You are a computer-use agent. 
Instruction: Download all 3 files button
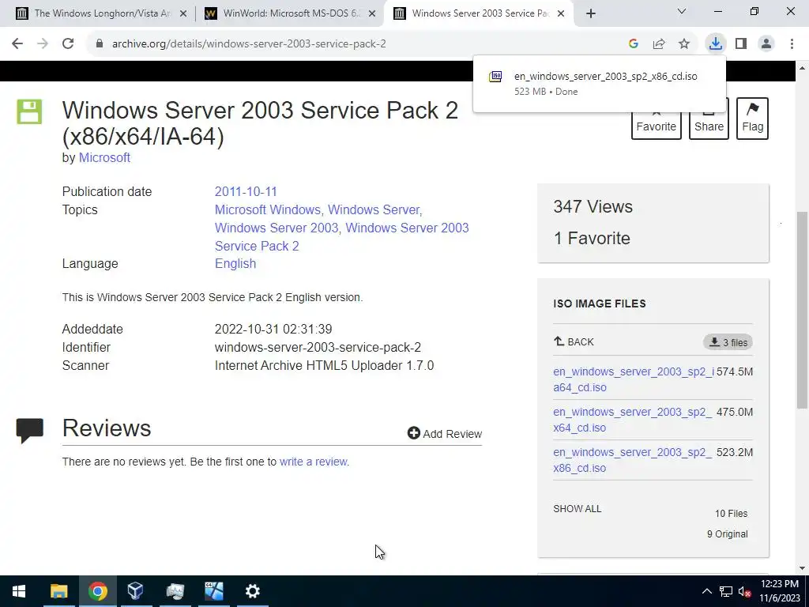pyautogui.click(x=728, y=342)
